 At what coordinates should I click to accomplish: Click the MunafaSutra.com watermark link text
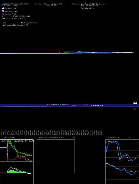[101, 4]
